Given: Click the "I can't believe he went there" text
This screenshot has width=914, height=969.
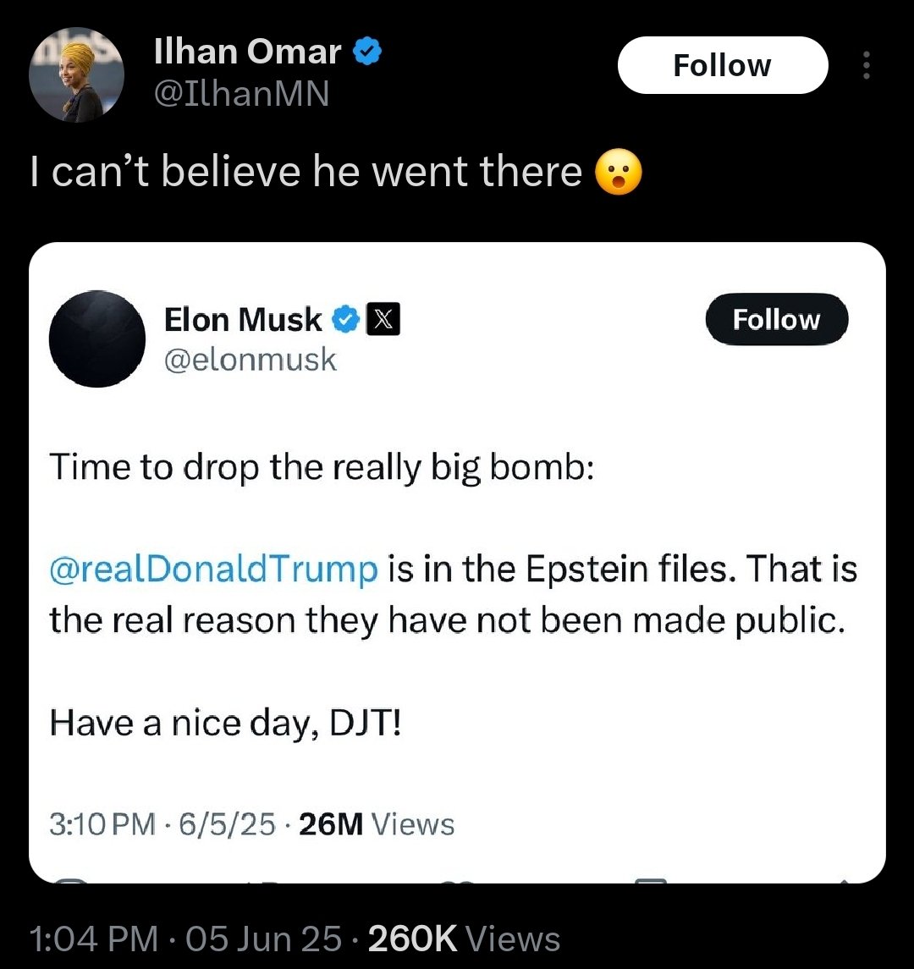Looking at the screenshot, I should coord(306,173).
